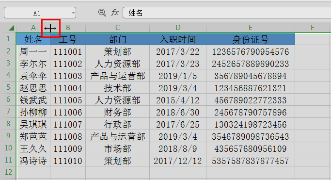The height and width of the screenshot is (180, 331).
Task: Click the cell containing 赵思思
Action: pyautogui.click(x=33, y=88)
